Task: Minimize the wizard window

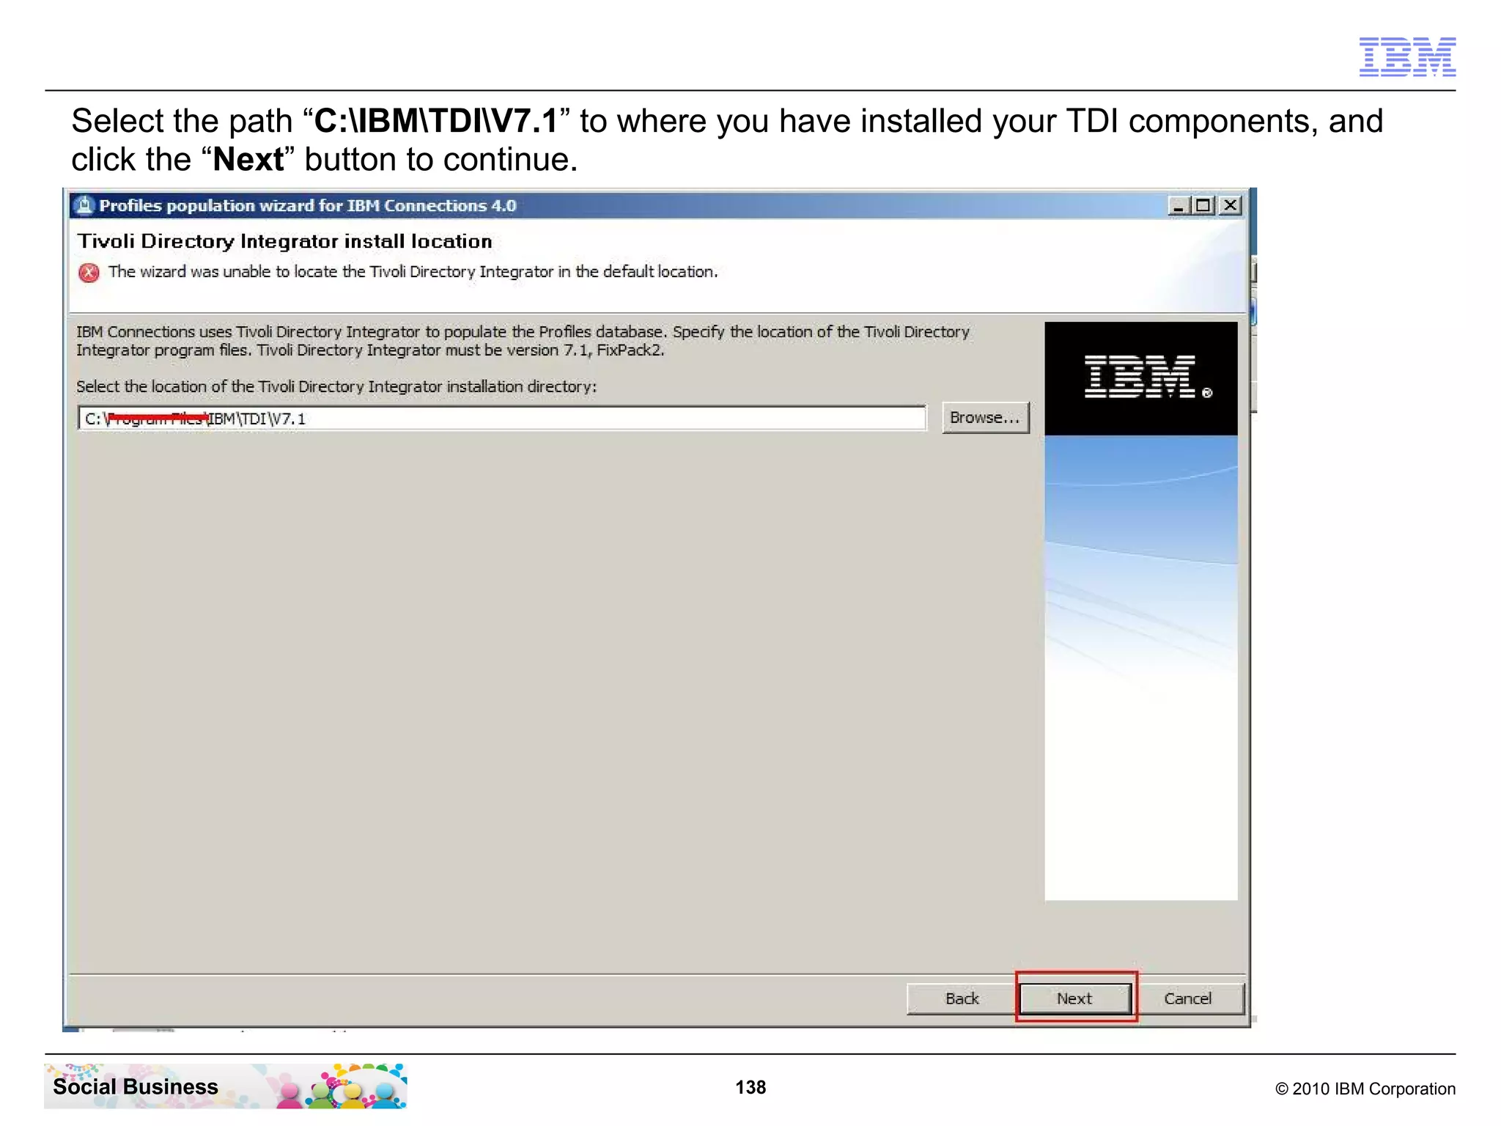Action: point(1179,205)
